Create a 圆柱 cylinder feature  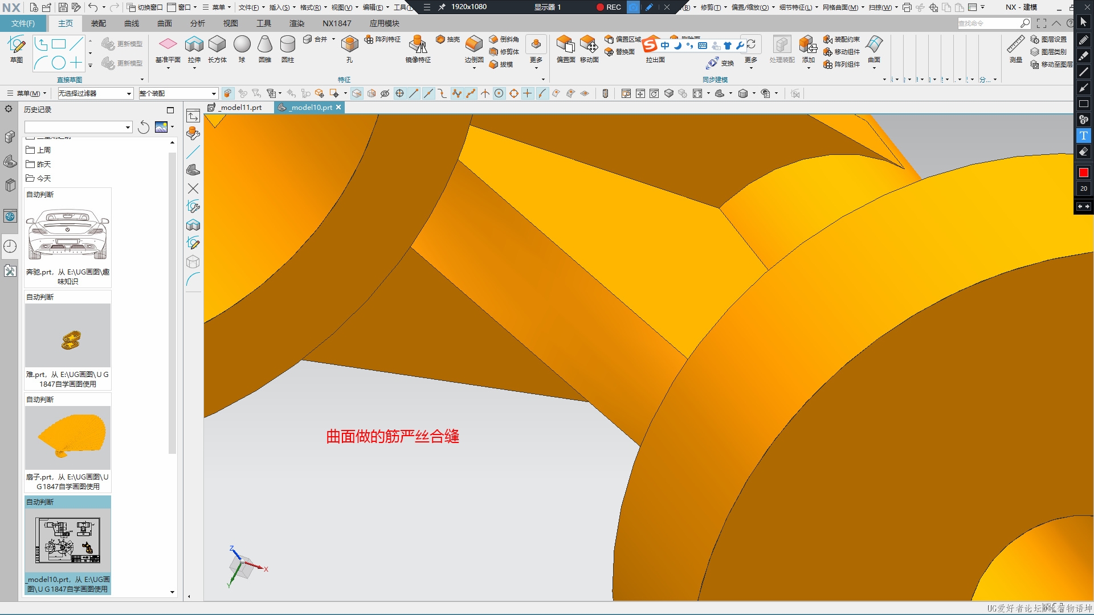[288, 49]
